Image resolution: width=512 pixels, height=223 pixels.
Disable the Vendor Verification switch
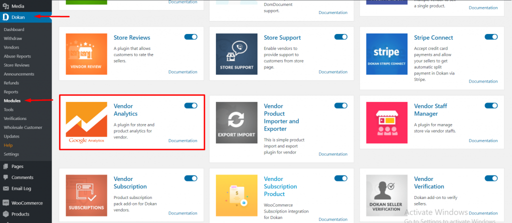(491, 178)
